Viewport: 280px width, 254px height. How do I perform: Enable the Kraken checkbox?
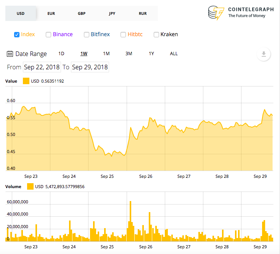click(x=156, y=35)
